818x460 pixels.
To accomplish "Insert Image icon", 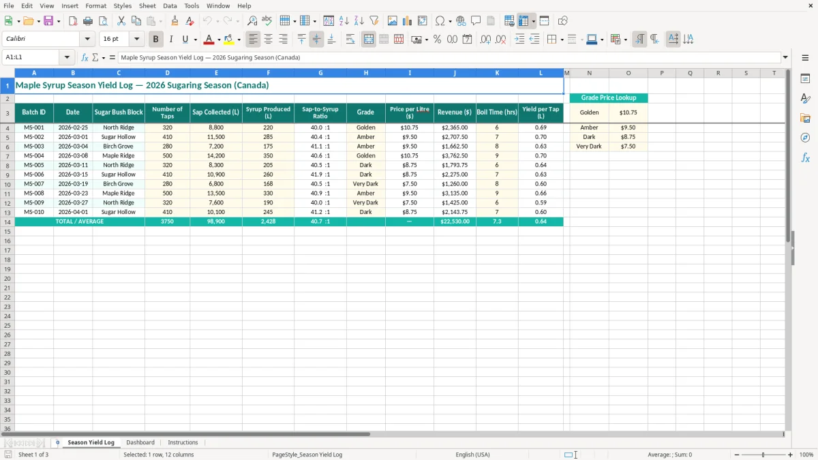I will (393, 21).
